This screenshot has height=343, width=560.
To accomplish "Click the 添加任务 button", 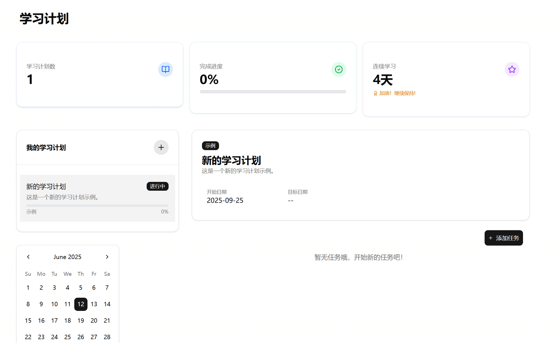I will (x=503, y=238).
